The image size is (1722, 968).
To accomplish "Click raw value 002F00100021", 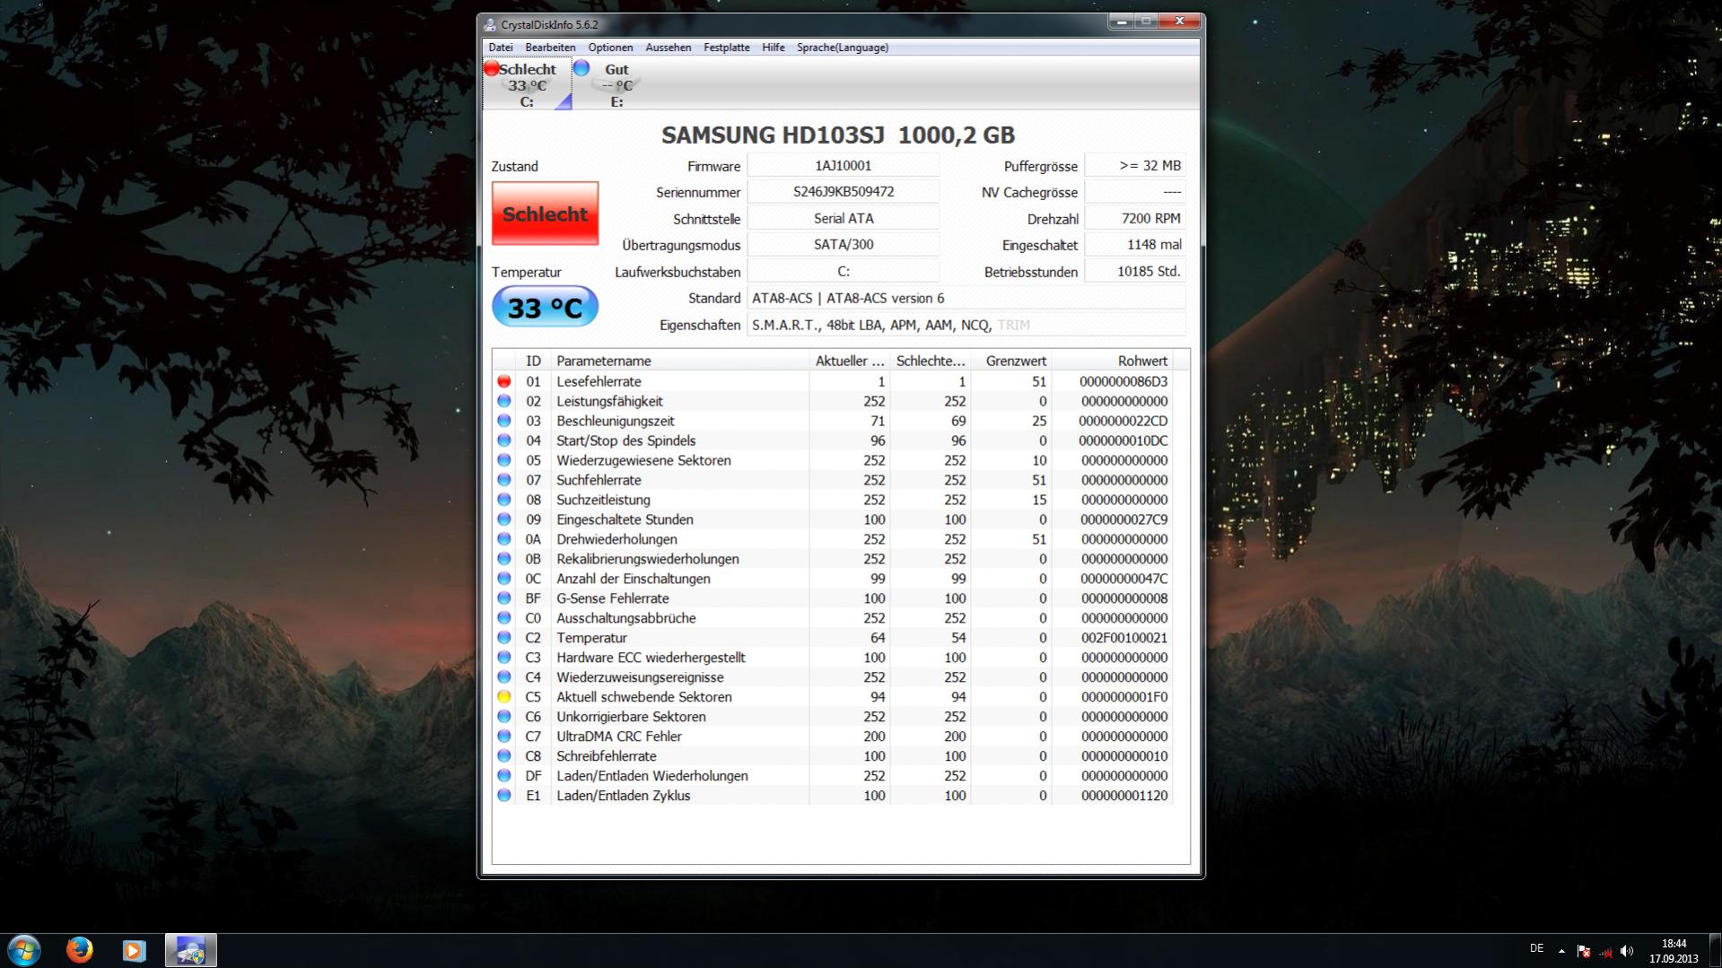I will coord(1123,638).
